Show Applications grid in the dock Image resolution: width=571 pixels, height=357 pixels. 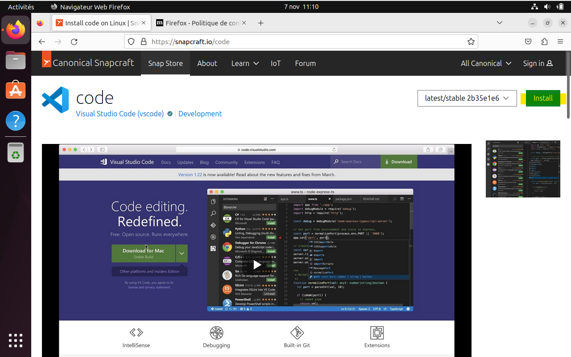point(16,340)
